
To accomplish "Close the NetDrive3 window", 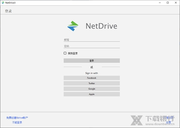I will [x=176, y=3].
